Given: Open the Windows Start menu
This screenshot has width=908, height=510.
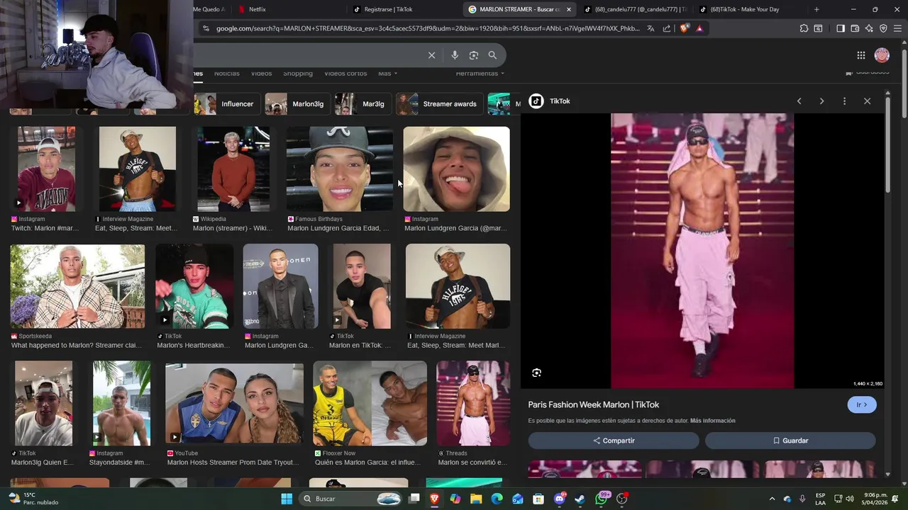Looking at the screenshot, I should click(x=287, y=499).
